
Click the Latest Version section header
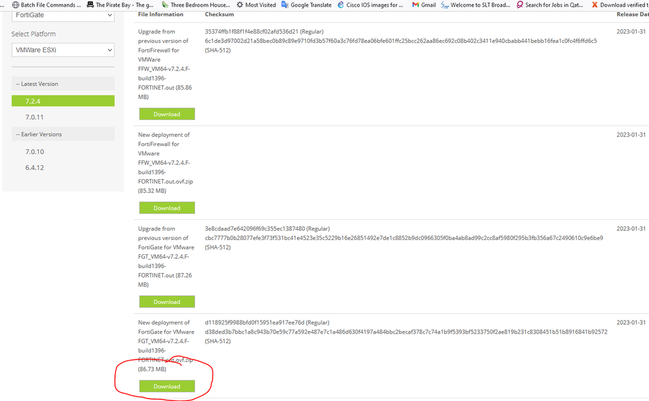63,84
